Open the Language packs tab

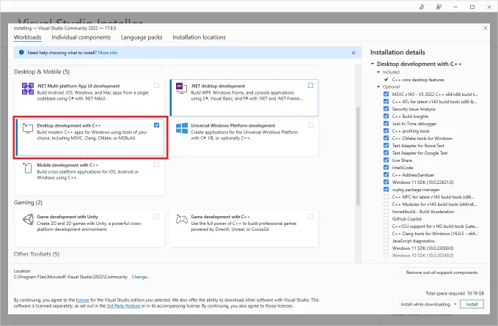142,37
